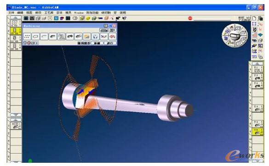Click the tool list scroll-up arrow at top-left
Viewport: 269px width, 166px height.
(x=16, y=17)
